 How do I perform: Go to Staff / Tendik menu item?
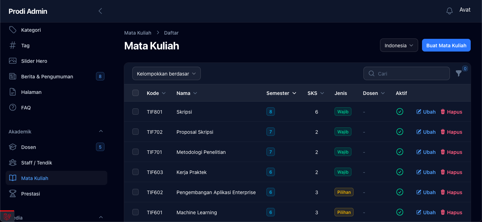click(x=36, y=163)
